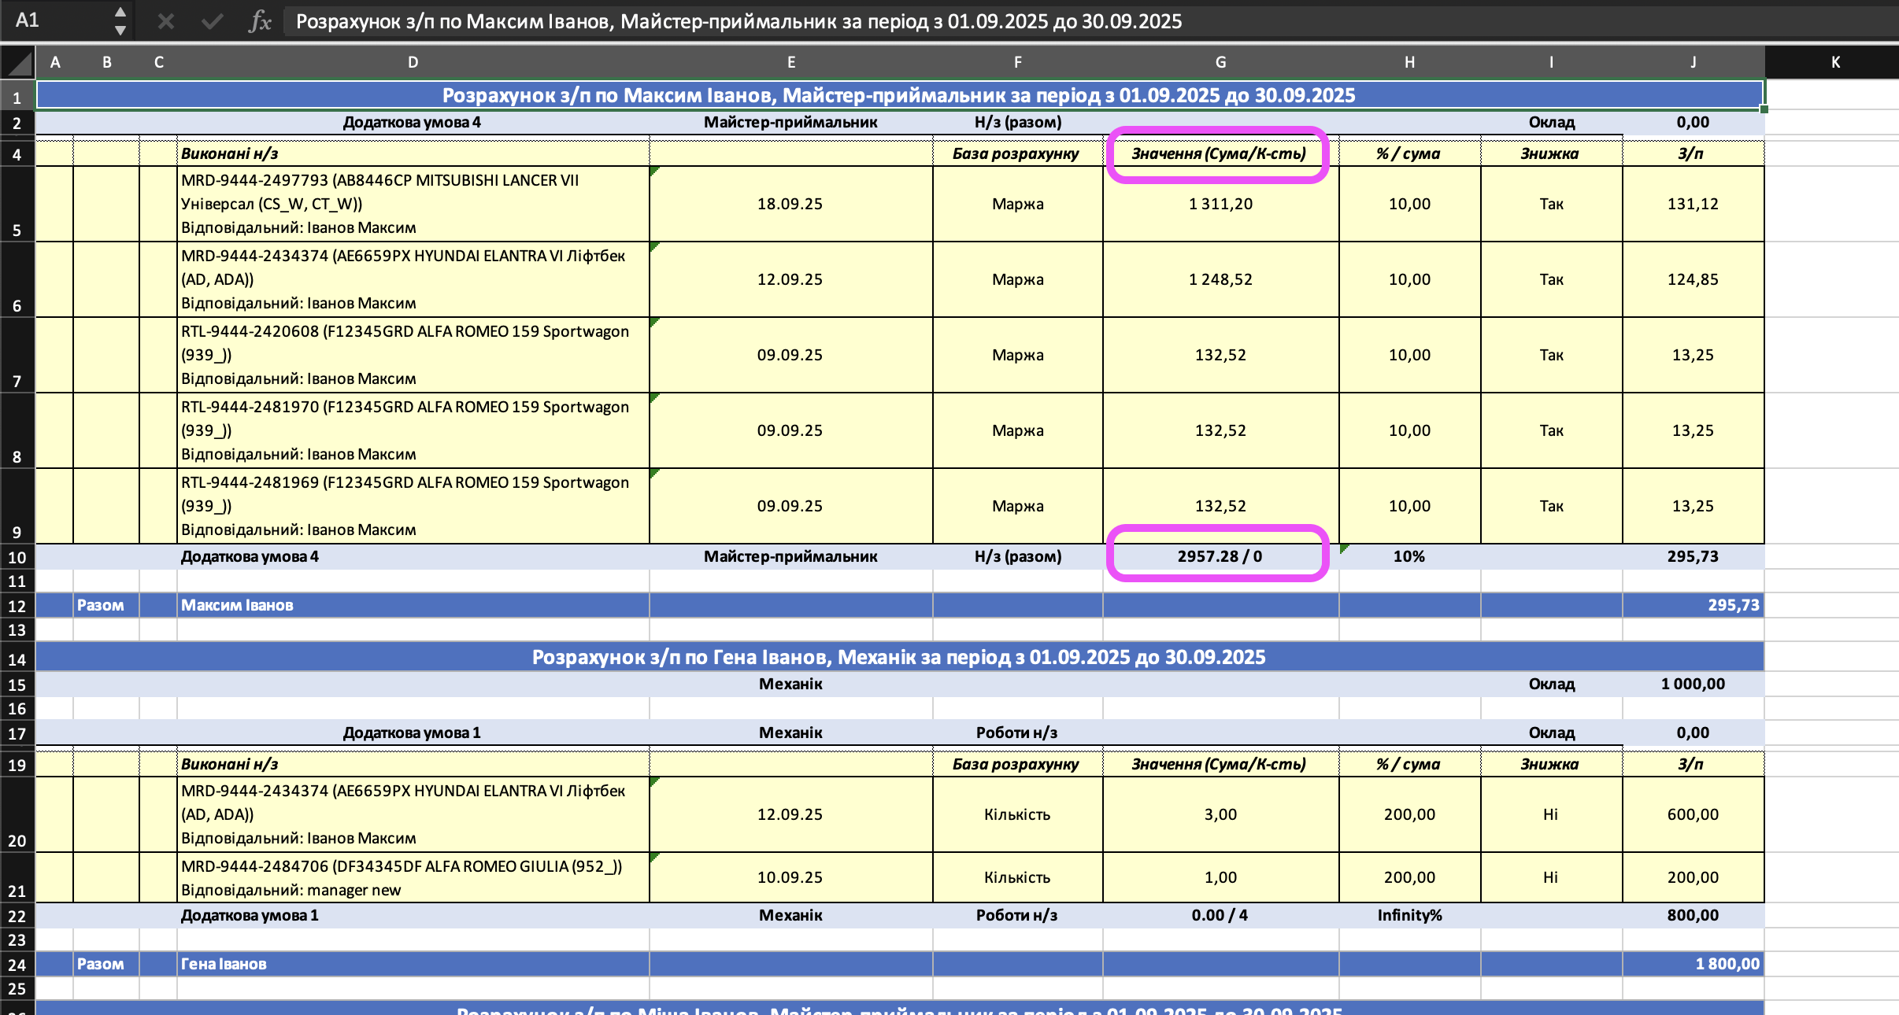Click the highlighted Значення (Сума/К-сть) header in row 4
The image size is (1899, 1015).
[1218, 153]
